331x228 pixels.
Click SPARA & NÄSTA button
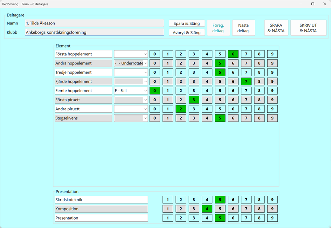[276, 28]
